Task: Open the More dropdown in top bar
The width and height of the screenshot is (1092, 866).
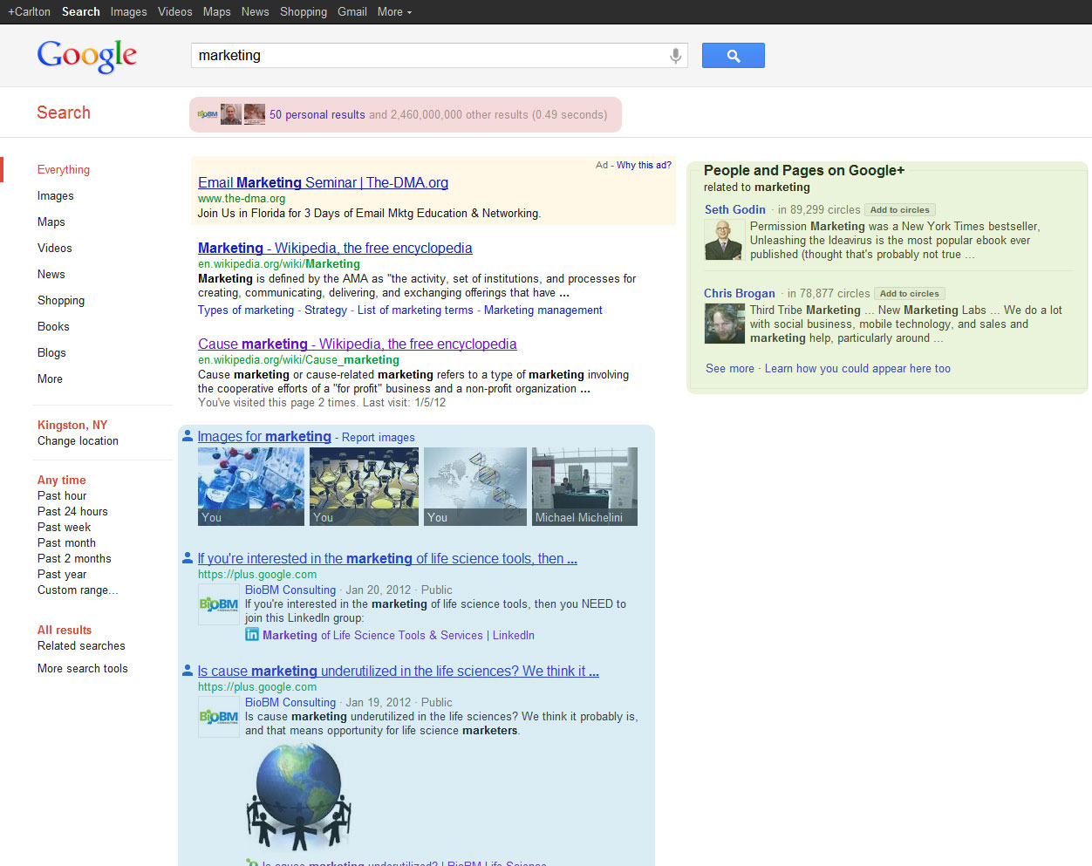Action: [x=394, y=12]
